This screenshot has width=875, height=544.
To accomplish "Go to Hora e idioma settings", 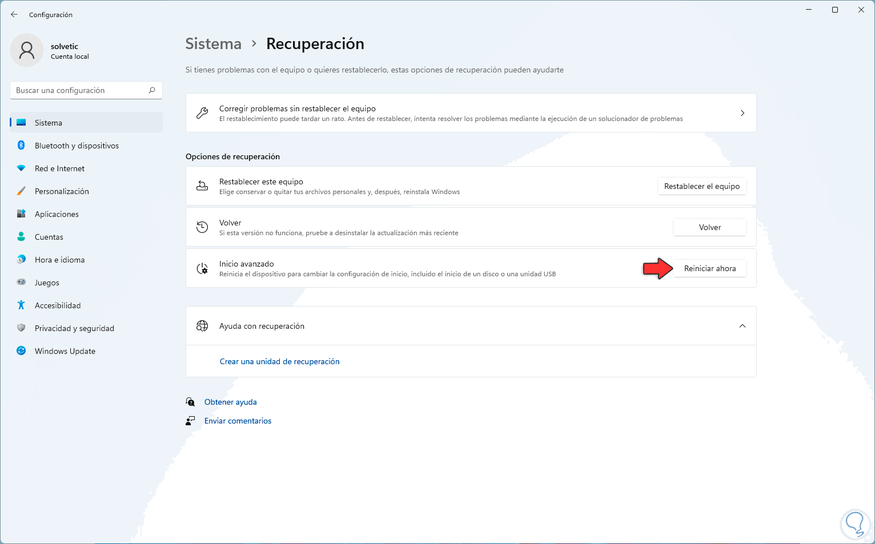I will (59, 260).
